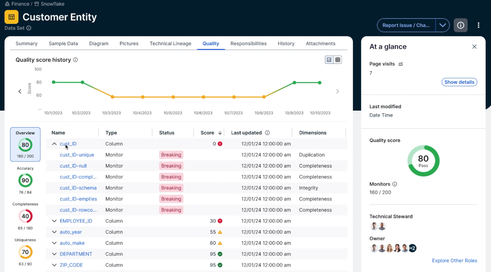Click the Finance domain icon in breadcrumb

(7, 4)
